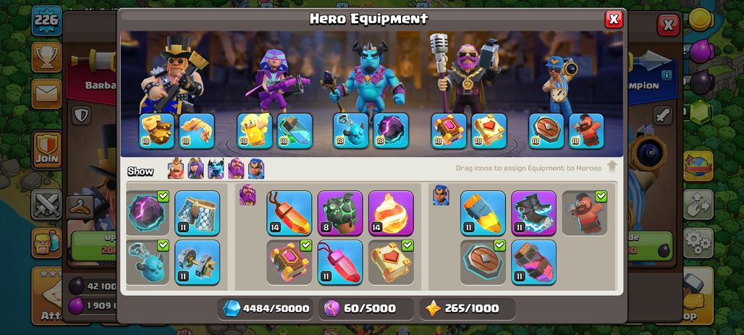Filter equipment by Barbarian King portrait
Screen dimensions: 744x335
pos(176,169)
